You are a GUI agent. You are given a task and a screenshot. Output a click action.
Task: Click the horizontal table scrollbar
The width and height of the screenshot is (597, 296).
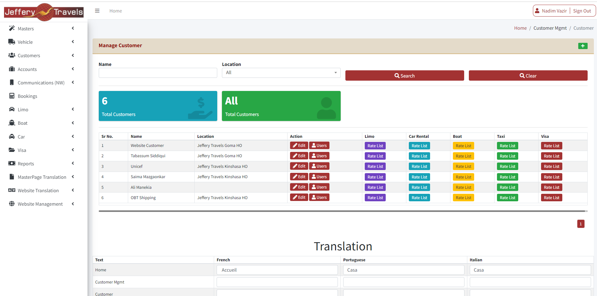[342, 211]
